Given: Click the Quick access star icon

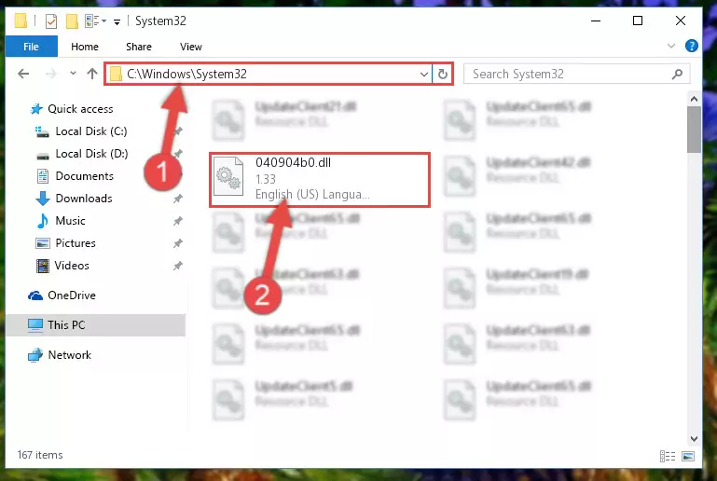Looking at the screenshot, I should click(36, 109).
